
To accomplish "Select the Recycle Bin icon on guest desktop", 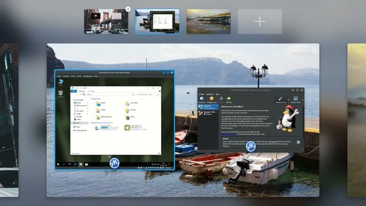I will pyautogui.click(x=61, y=94).
